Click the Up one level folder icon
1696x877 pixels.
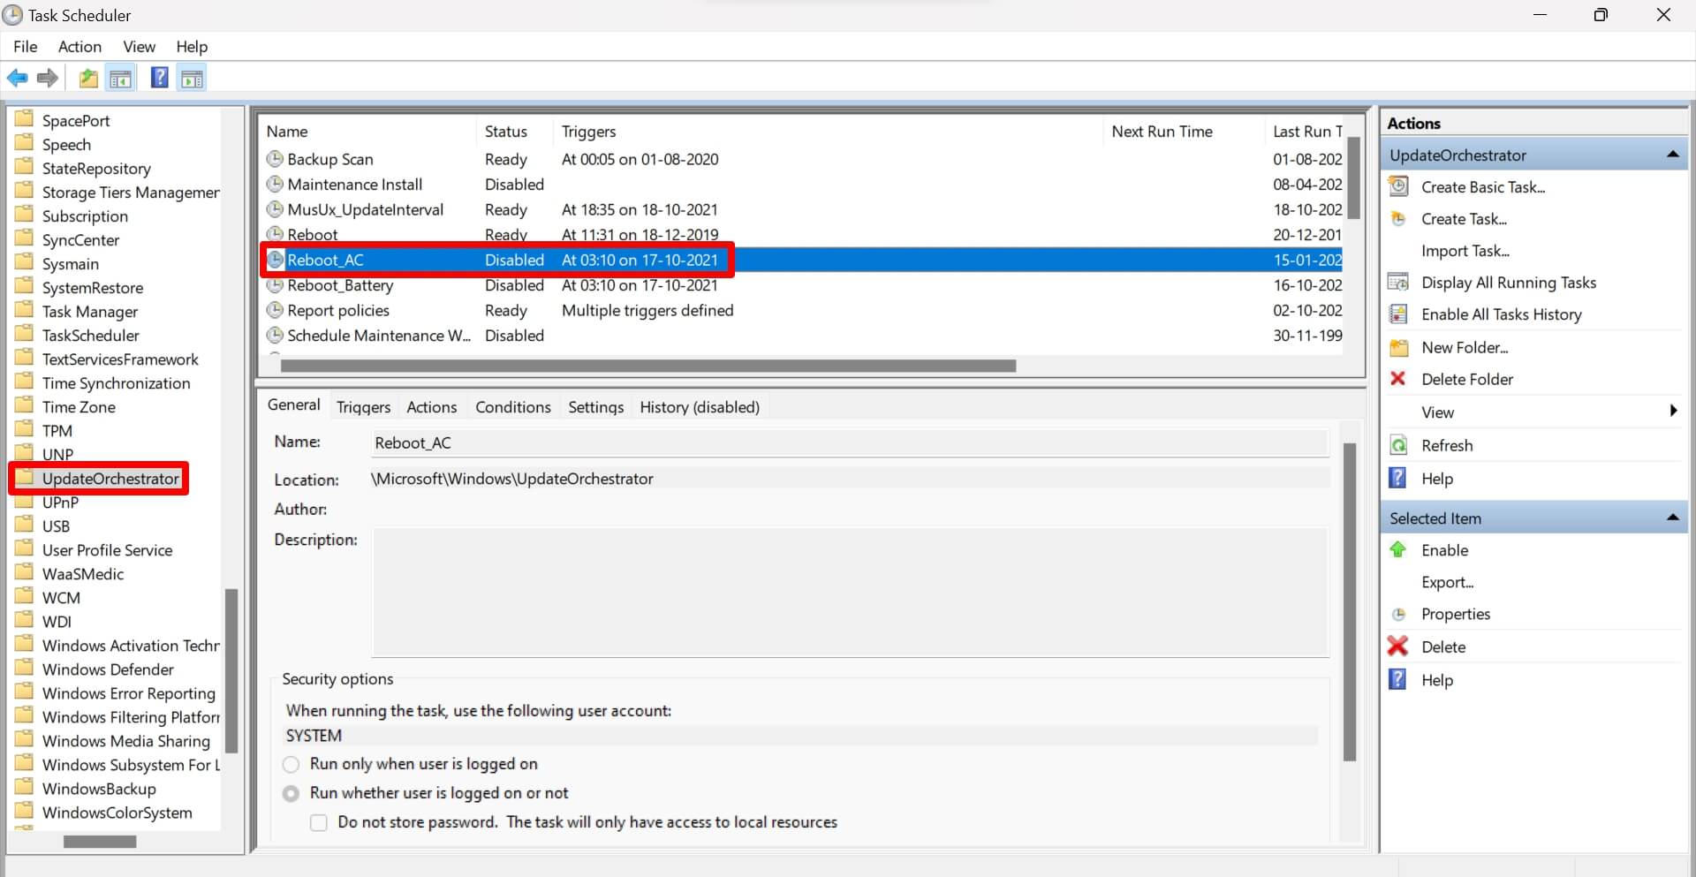coord(88,79)
